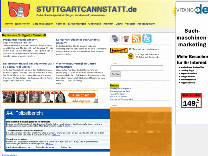
Task: Click the Suche button
Action: [116, 74]
